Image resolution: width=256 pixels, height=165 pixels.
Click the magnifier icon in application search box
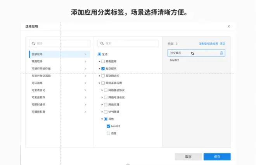[x=102, y=44]
